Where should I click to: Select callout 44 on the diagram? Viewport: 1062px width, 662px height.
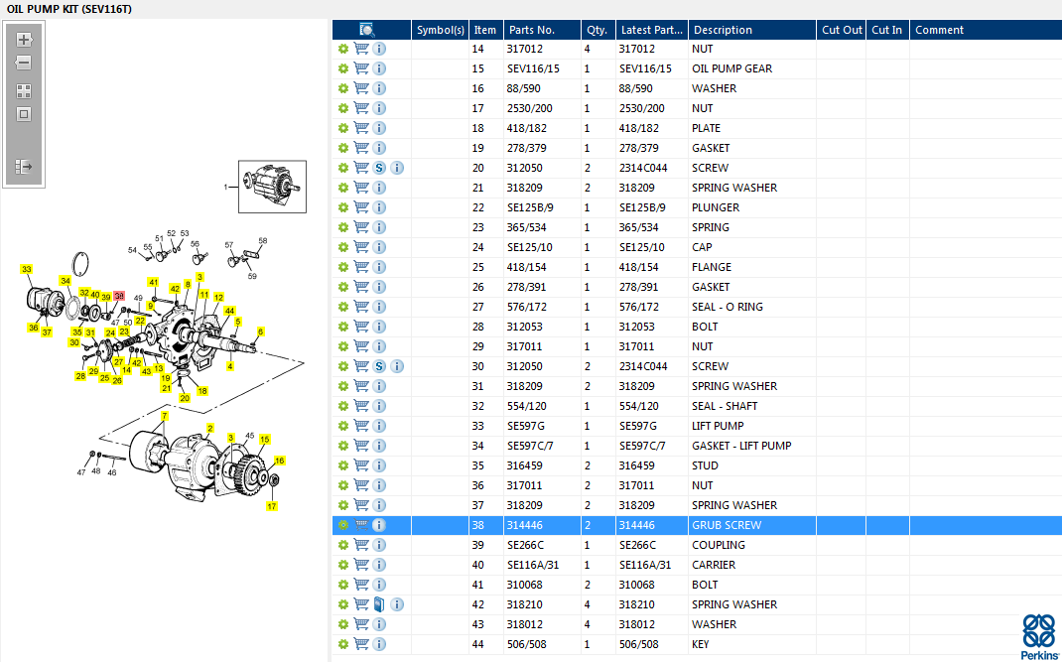tap(229, 311)
